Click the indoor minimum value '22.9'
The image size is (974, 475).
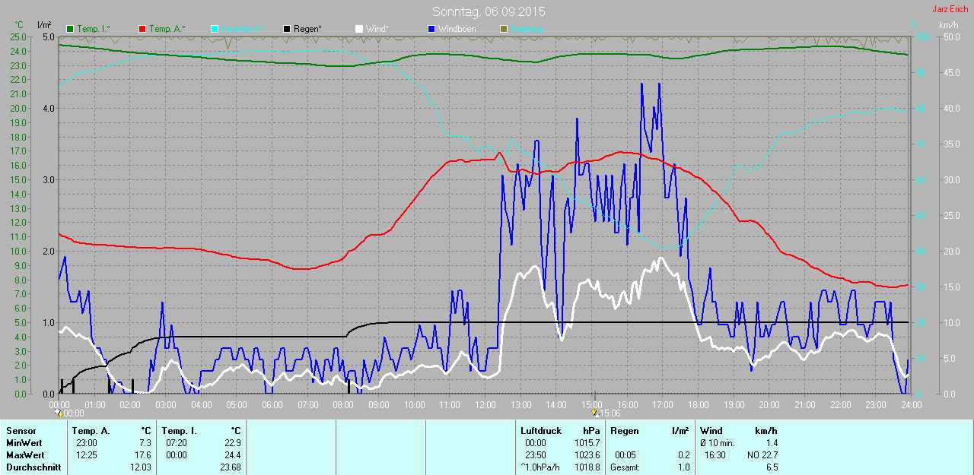(x=232, y=442)
